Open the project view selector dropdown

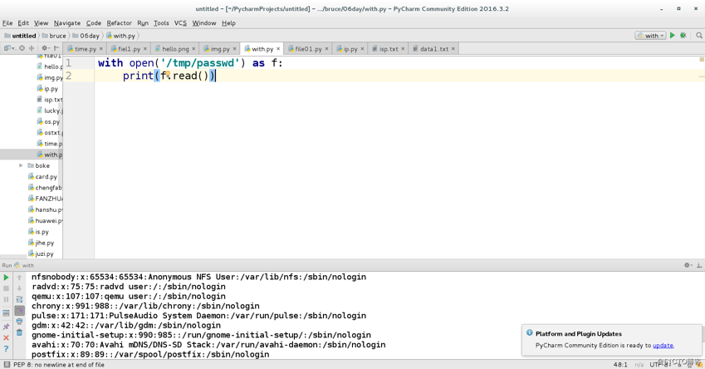coord(9,48)
